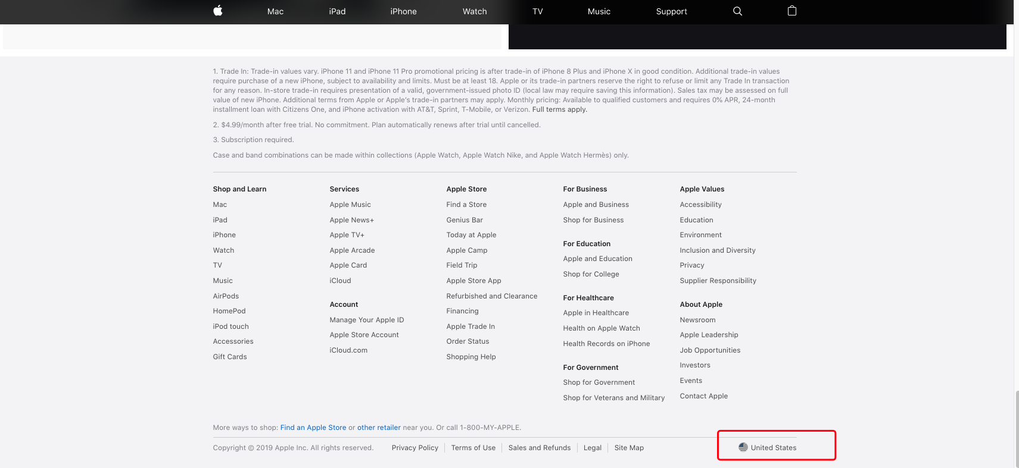Open Inclusion and Diversity
The height and width of the screenshot is (468, 1019).
coord(718,250)
